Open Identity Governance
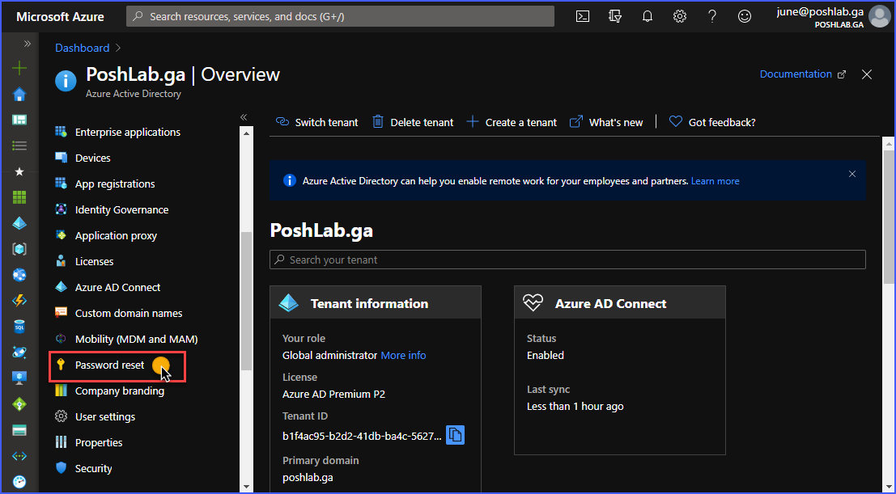Viewport: 896px width, 494px height. 121,209
